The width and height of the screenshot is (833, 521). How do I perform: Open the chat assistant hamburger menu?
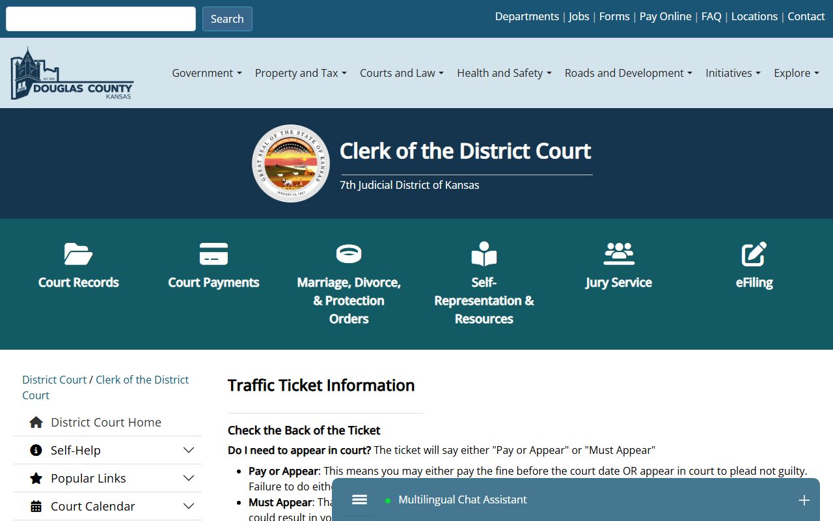pyautogui.click(x=359, y=500)
